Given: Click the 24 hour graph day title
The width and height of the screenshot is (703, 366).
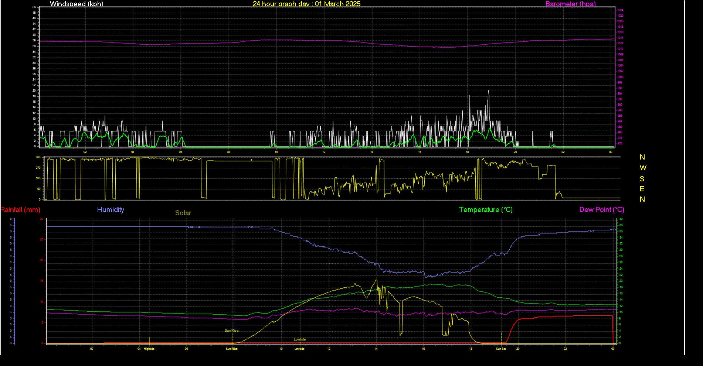Looking at the screenshot, I should [x=306, y=4].
